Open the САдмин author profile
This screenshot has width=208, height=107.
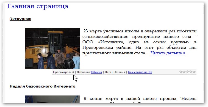click(x=96, y=72)
